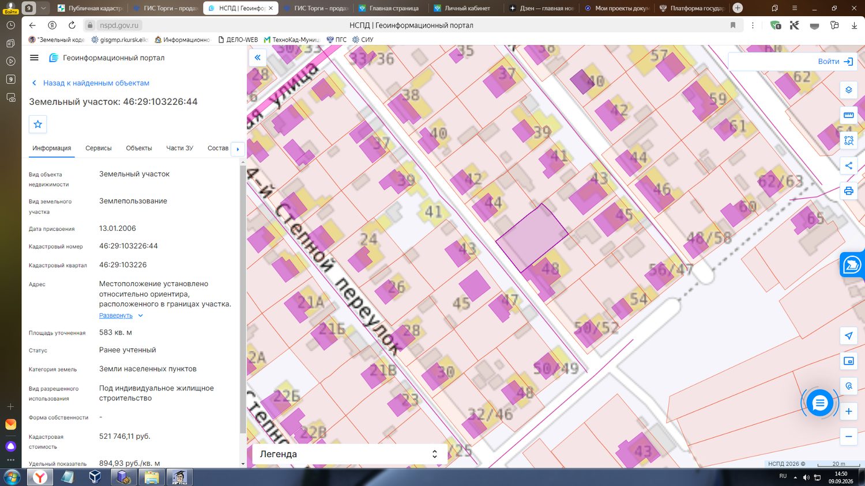This screenshot has width=865, height=486.
Task: Print the map with printer icon
Action: [848, 191]
